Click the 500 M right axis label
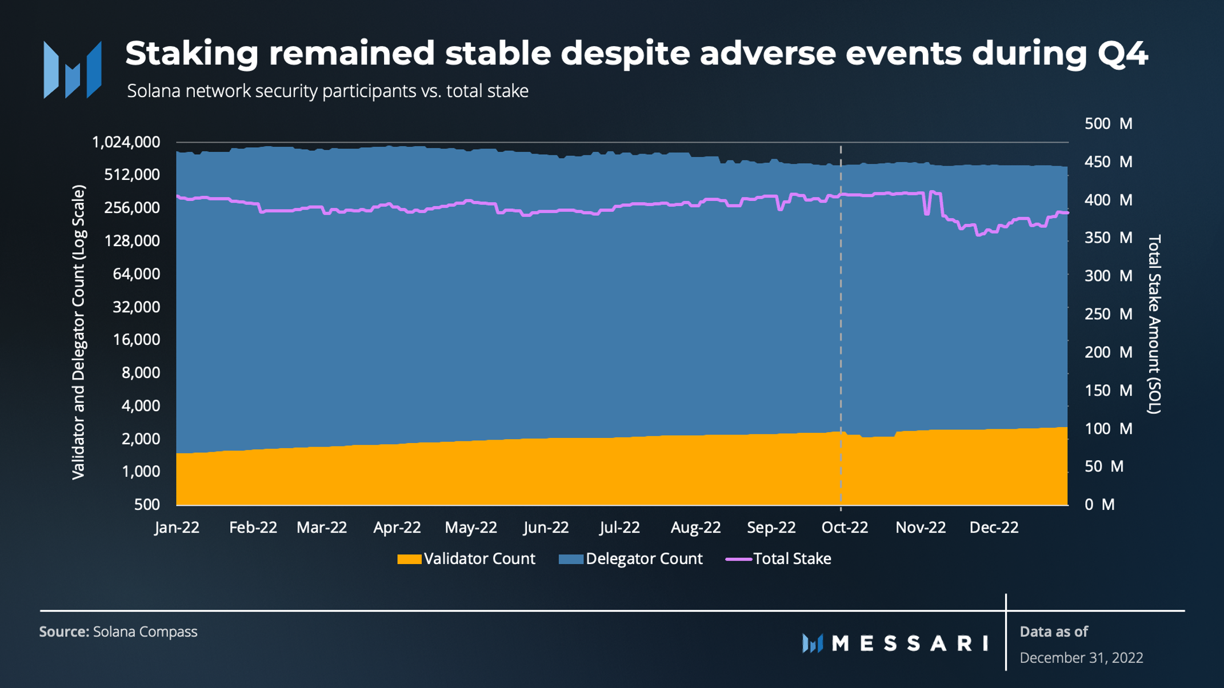This screenshot has width=1224, height=688. (1108, 123)
